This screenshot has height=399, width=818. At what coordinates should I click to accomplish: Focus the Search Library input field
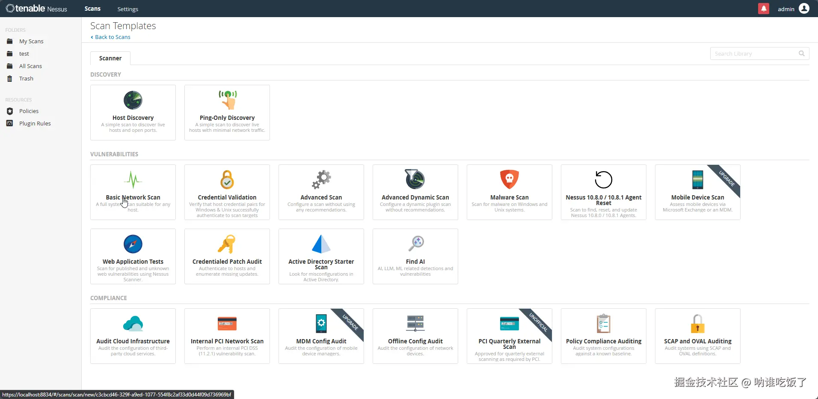pos(759,54)
